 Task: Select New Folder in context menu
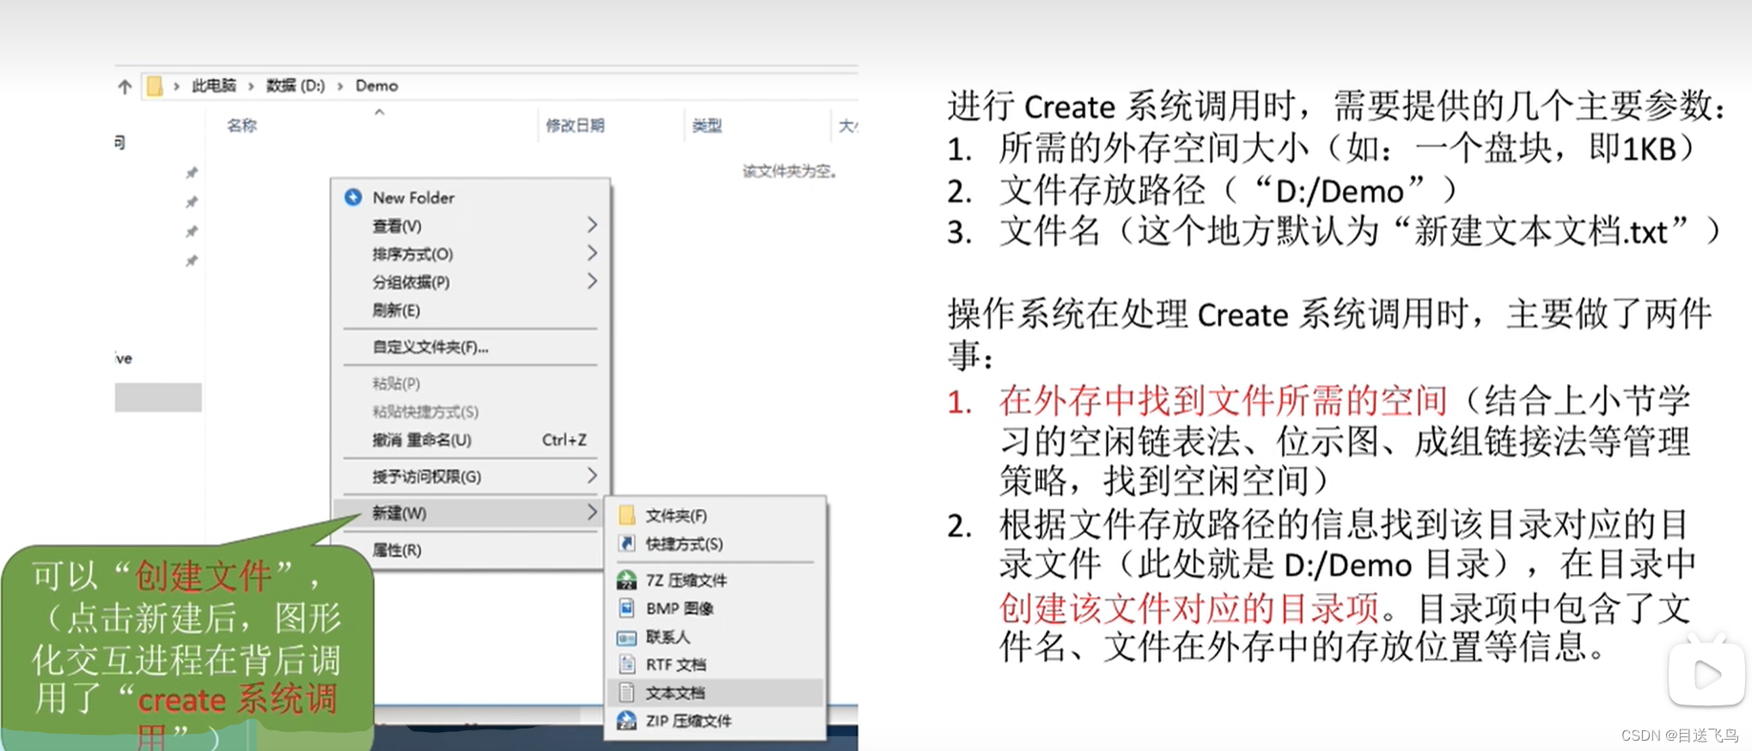470,197
